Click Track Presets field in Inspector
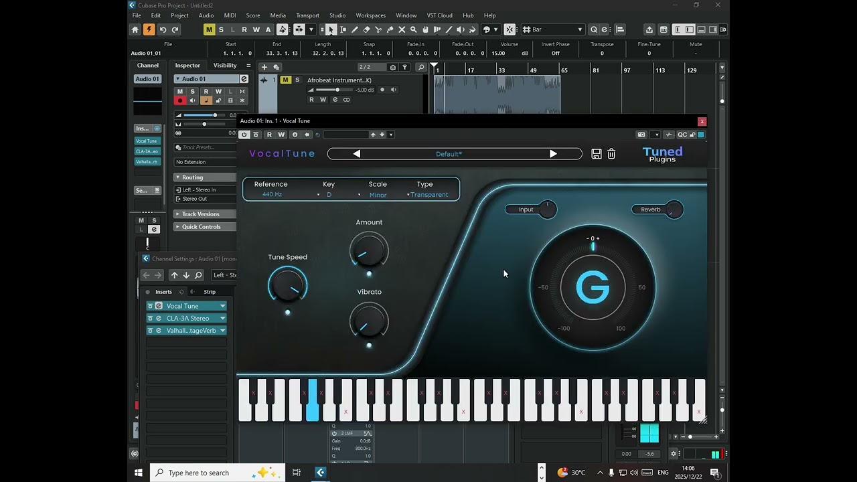The image size is (857, 482). coord(205,147)
